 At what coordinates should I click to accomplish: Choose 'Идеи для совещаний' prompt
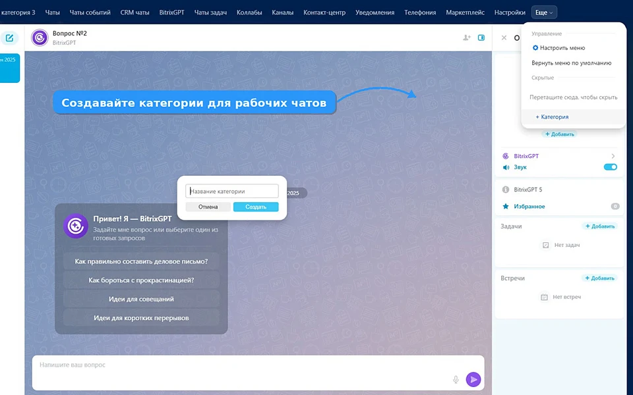(141, 299)
